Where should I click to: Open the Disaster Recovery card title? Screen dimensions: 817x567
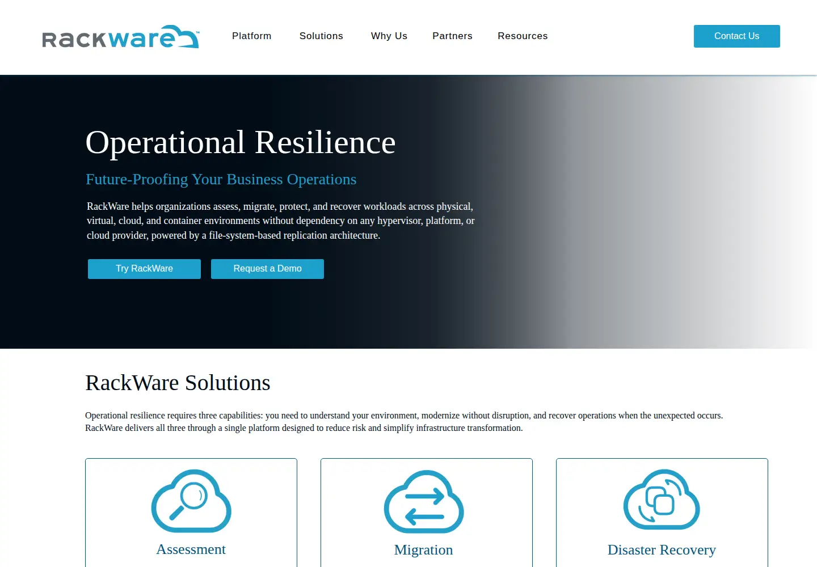[662, 550]
